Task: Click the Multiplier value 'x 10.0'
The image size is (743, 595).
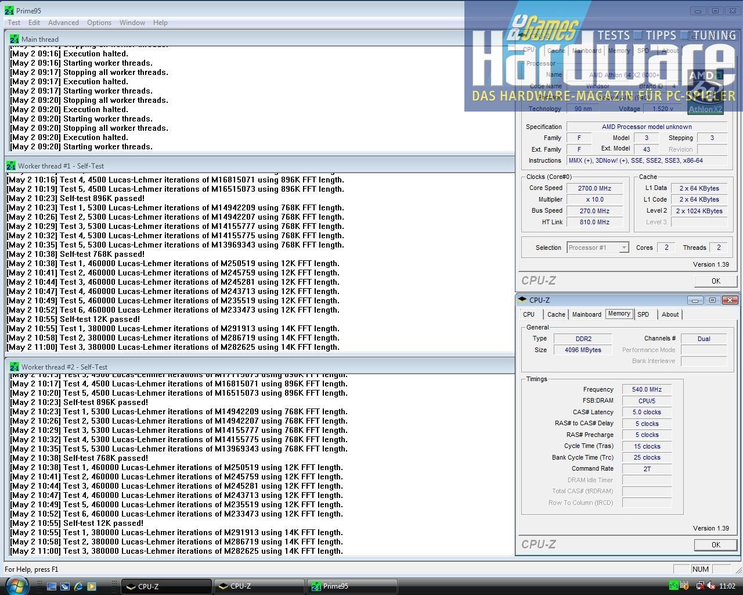Action: pos(594,199)
